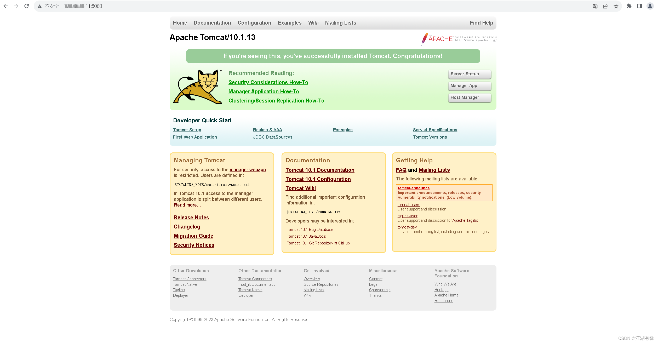Select the Documentation menu tab
658x343 pixels.
pyautogui.click(x=212, y=23)
